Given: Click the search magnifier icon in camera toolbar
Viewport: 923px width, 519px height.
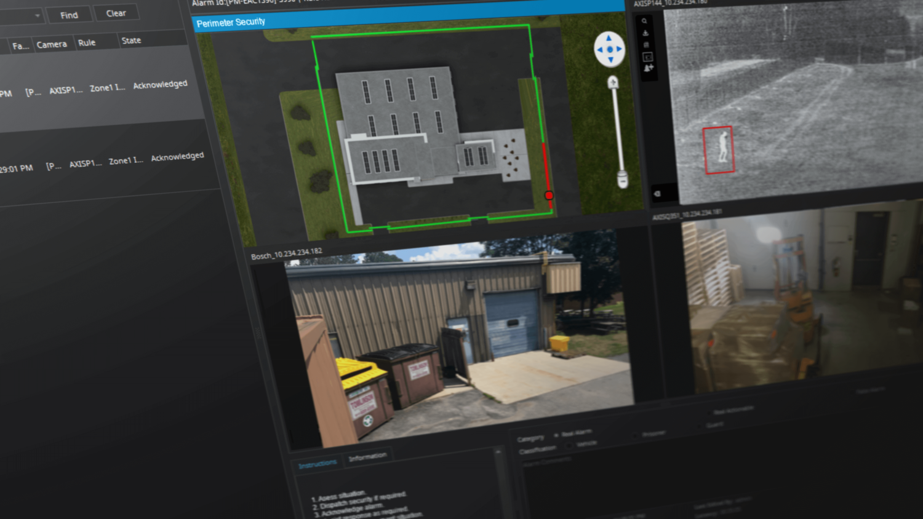Looking at the screenshot, I should pos(644,22).
